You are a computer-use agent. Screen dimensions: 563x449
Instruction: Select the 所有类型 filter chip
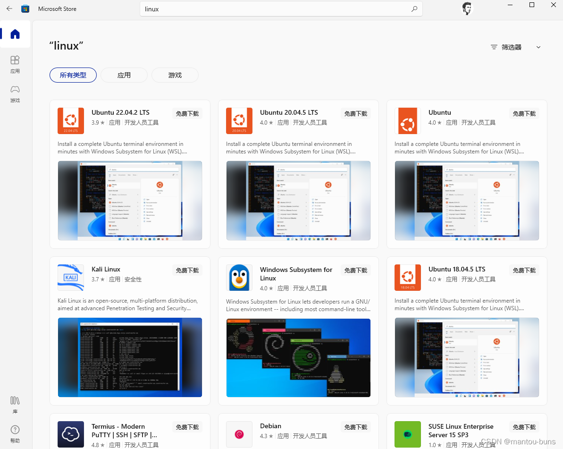(73, 75)
